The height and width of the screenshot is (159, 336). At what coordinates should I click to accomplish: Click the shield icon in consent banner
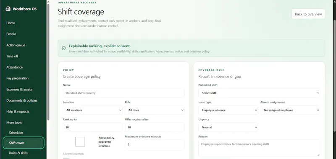(x=64, y=48)
